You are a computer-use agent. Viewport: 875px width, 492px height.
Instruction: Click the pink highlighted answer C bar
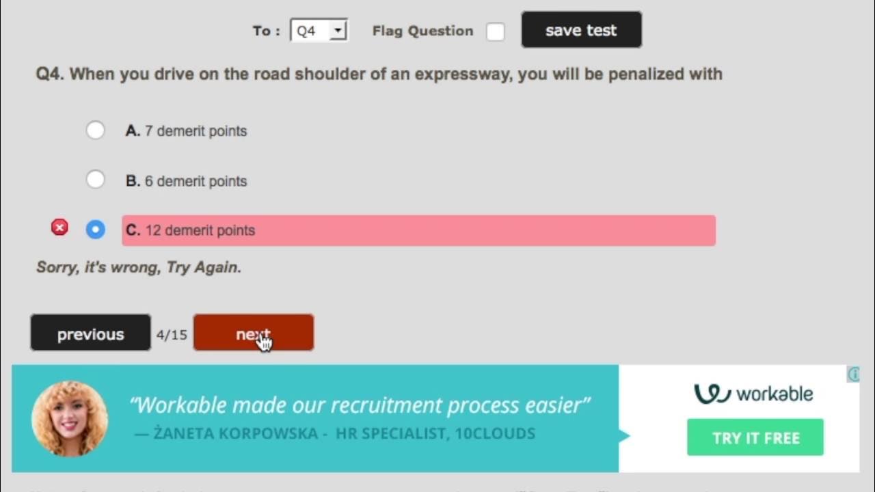(418, 230)
